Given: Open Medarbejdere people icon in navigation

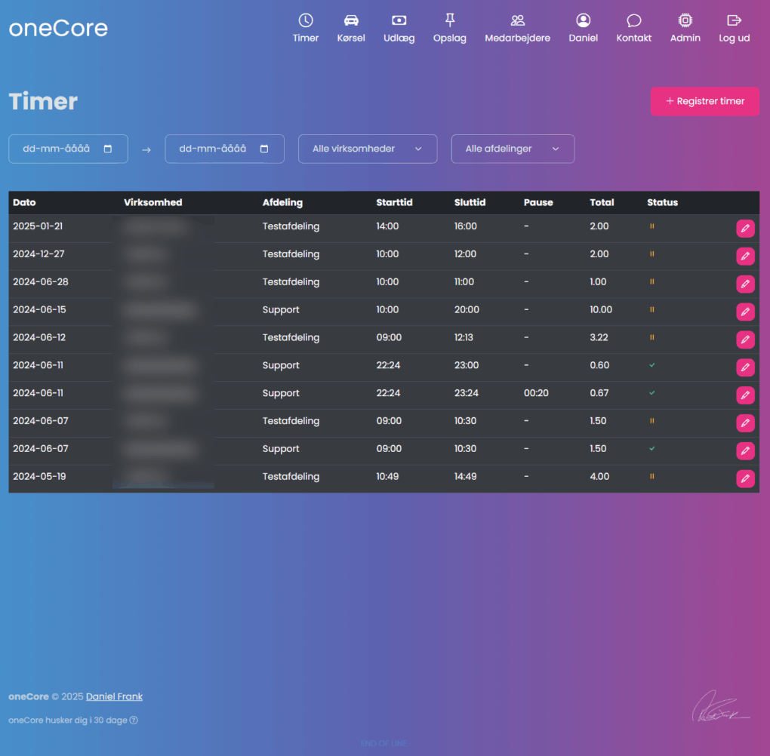Looking at the screenshot, I should point(517,21).
